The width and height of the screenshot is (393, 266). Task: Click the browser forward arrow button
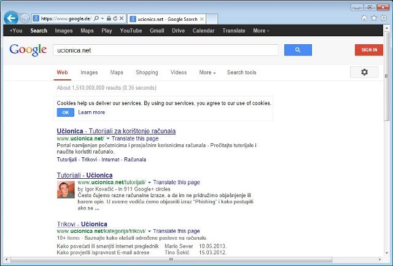(x=25, y=18)
